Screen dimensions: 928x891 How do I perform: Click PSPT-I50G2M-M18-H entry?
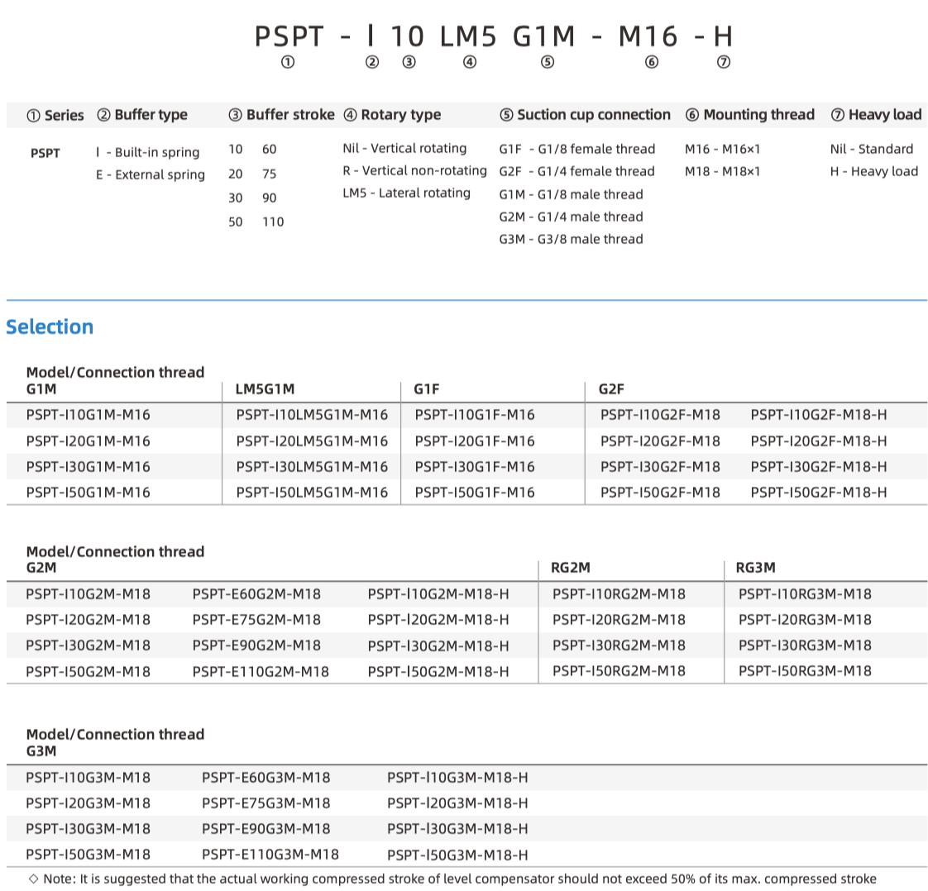point(438,672)
